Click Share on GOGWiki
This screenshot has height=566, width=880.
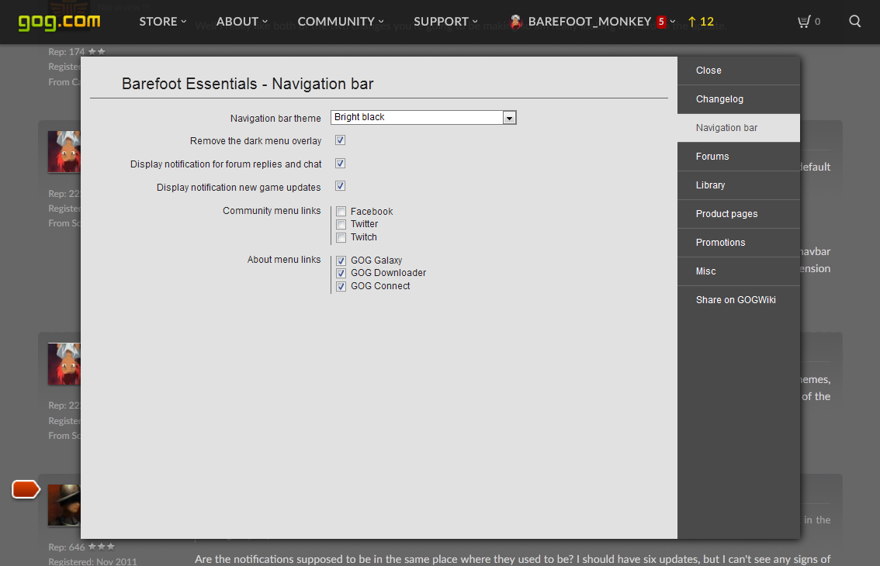click(739, 299)
